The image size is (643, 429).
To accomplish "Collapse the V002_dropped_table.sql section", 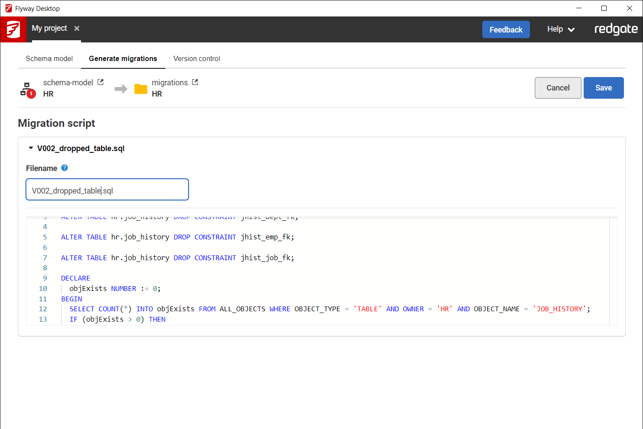I will 31,148.
